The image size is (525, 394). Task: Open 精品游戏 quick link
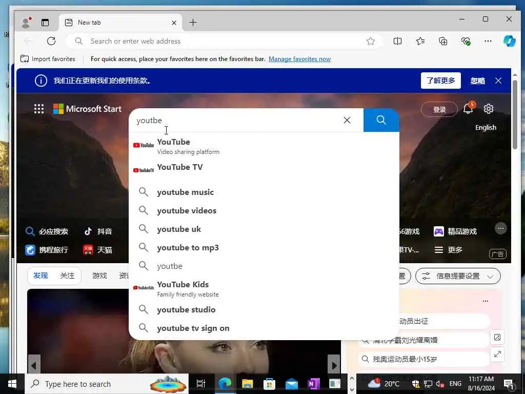click(455, 231)
